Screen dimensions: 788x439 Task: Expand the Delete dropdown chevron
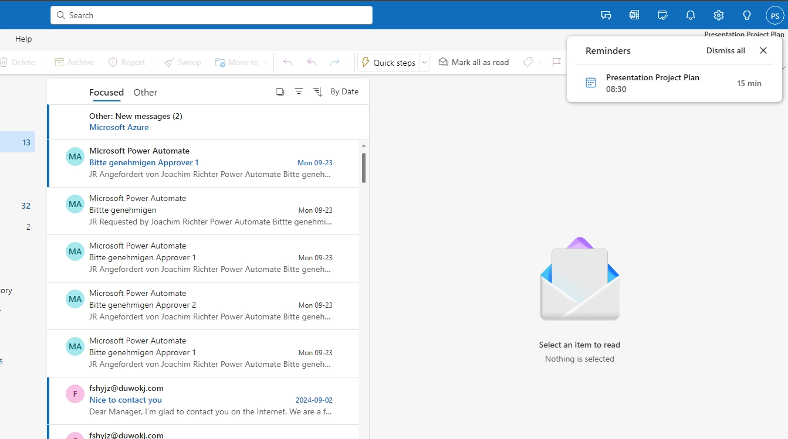point(42,62)
